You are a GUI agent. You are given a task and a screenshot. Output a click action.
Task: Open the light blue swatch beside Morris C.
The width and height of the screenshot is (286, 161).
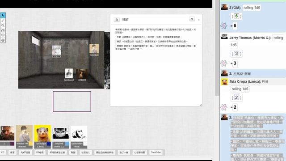coord(67,144)
